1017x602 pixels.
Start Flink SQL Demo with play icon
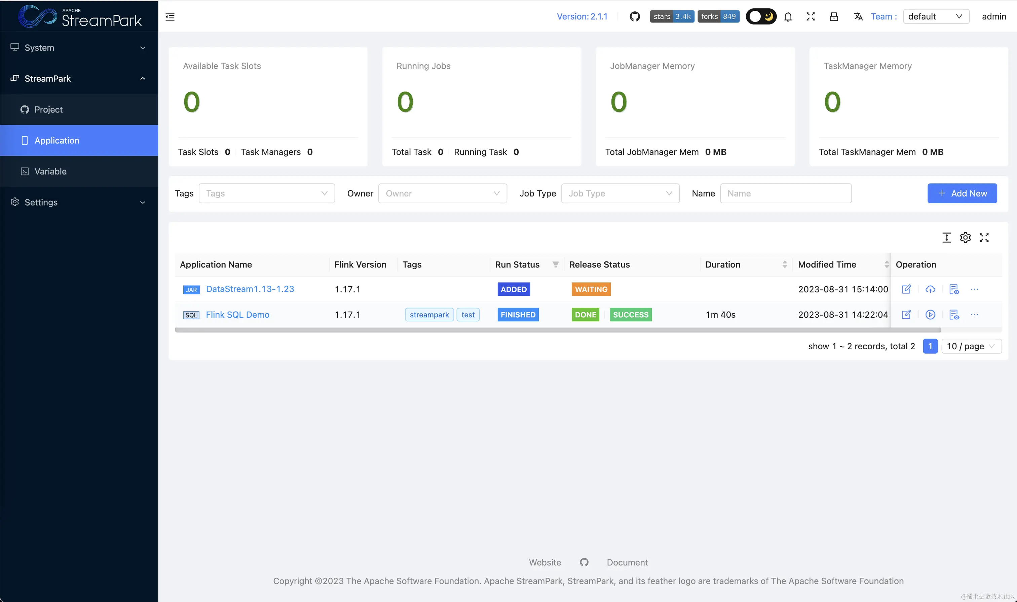(930, 315)
